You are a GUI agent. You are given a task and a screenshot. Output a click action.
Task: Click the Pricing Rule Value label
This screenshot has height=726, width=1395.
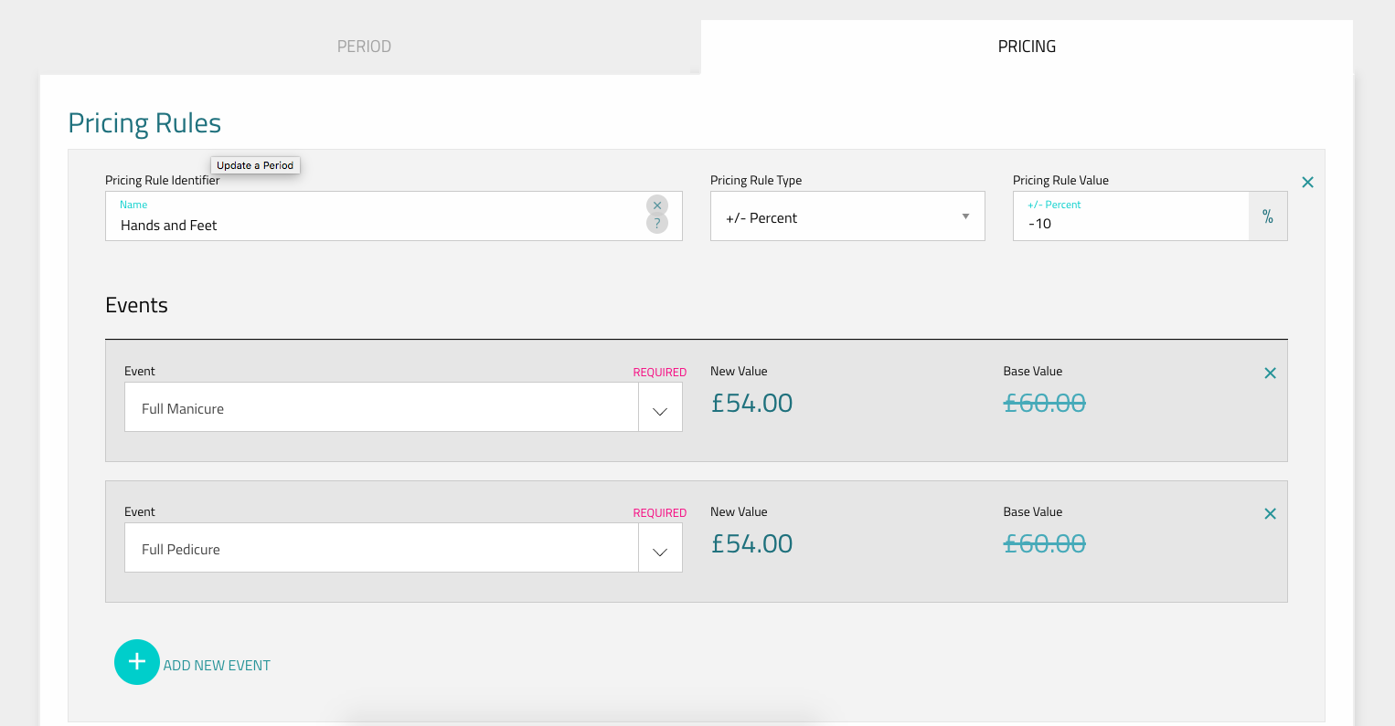click(1060, 181)
